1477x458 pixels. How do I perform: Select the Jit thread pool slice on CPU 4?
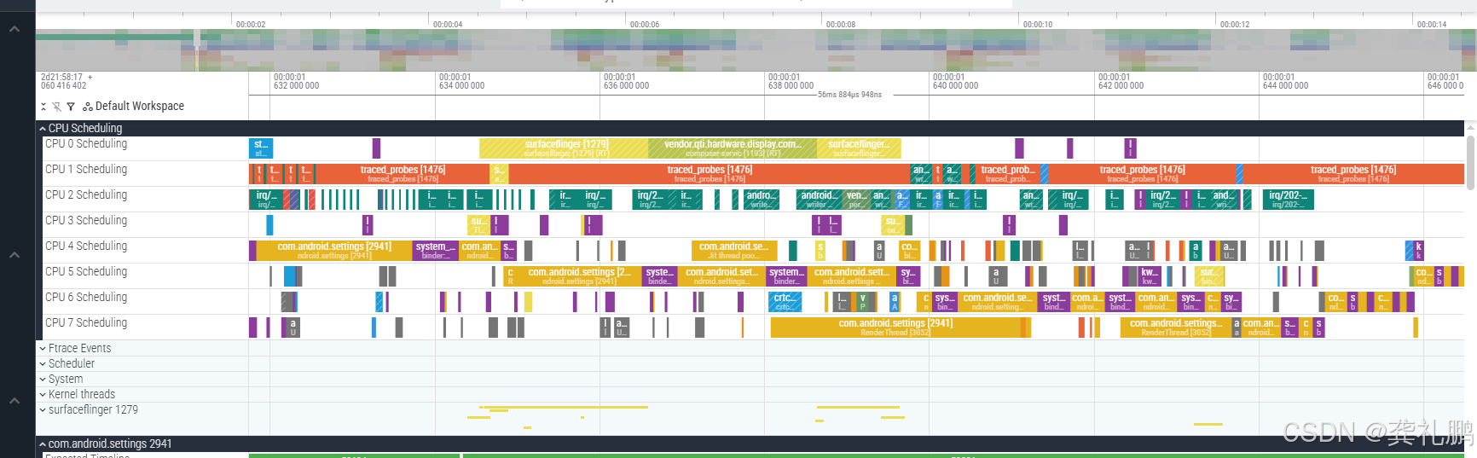click(733, 251)
